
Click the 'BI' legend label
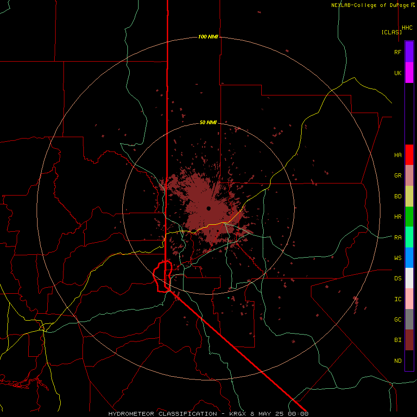pyautogui.click(x=398, y=340)
